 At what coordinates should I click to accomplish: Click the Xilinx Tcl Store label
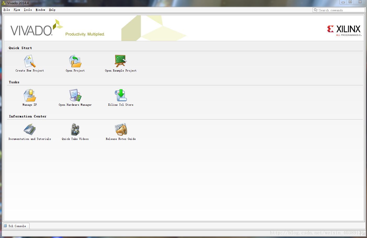click(121, 105)
